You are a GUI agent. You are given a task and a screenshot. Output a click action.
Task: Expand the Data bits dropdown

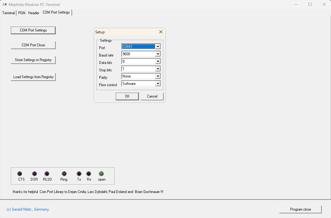click(x=158, y=61)
